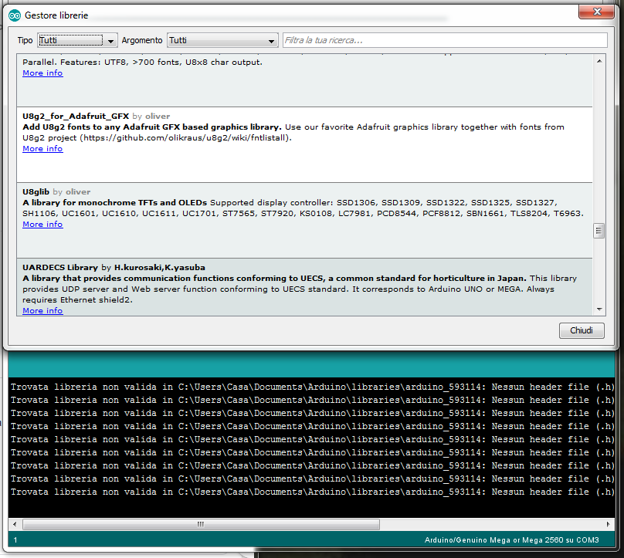
Task: Click the Gestore librerie window title
Action: pos(56,15)
